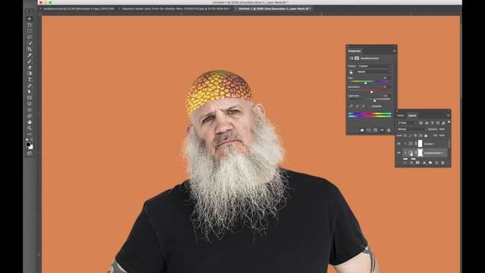Switch to the Adobe Stock jpg document tab
This screenshot has width=485, height=273.
176,8
